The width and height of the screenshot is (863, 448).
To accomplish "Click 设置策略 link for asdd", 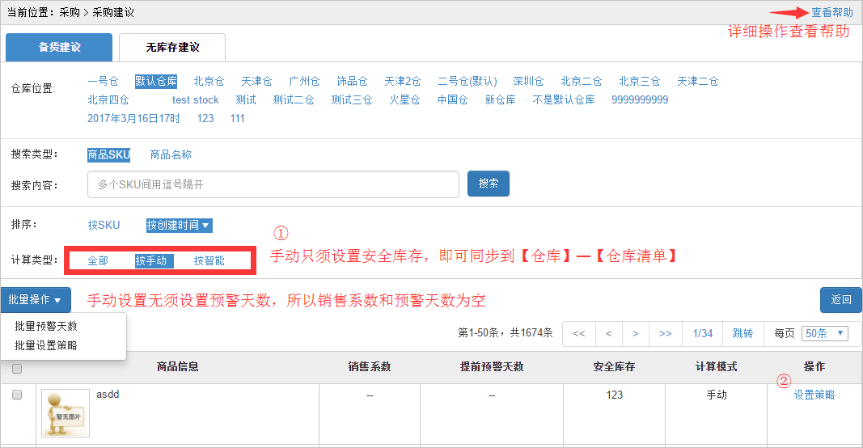I will tap(814, 395).
